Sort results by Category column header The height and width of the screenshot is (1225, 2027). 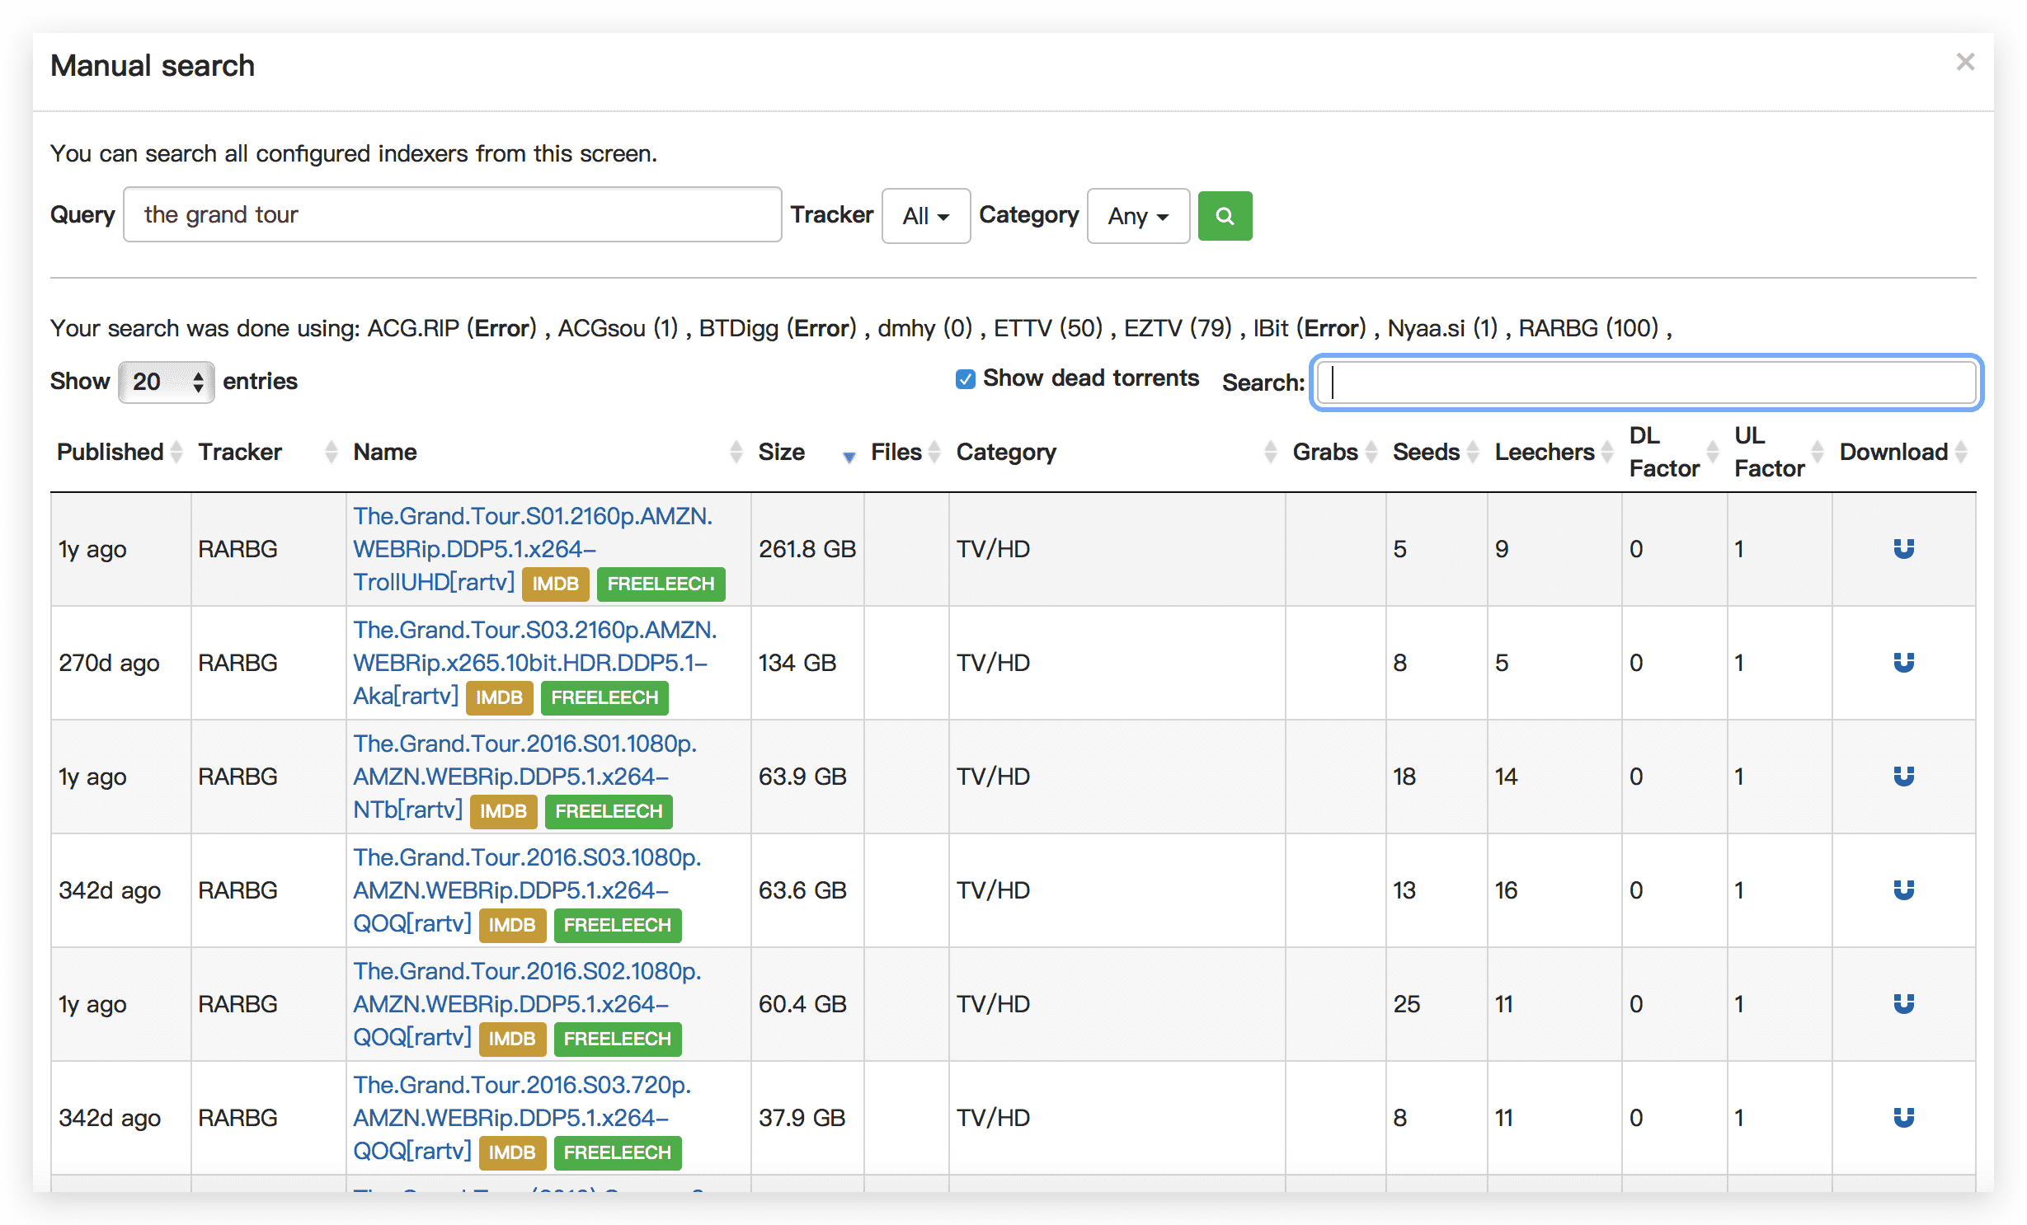coord(1116,452)
